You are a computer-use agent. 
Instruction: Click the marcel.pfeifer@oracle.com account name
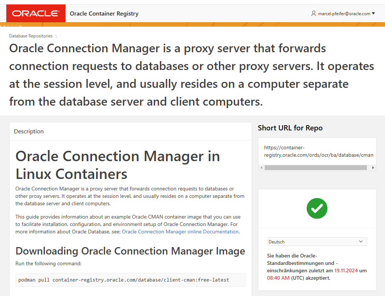click(344, 14)
